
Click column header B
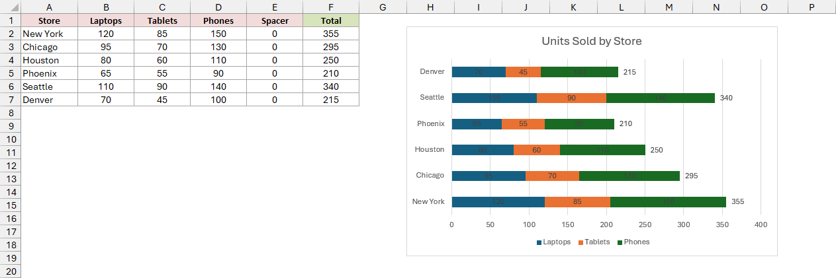pyautogui.click(x=106, y=7)
